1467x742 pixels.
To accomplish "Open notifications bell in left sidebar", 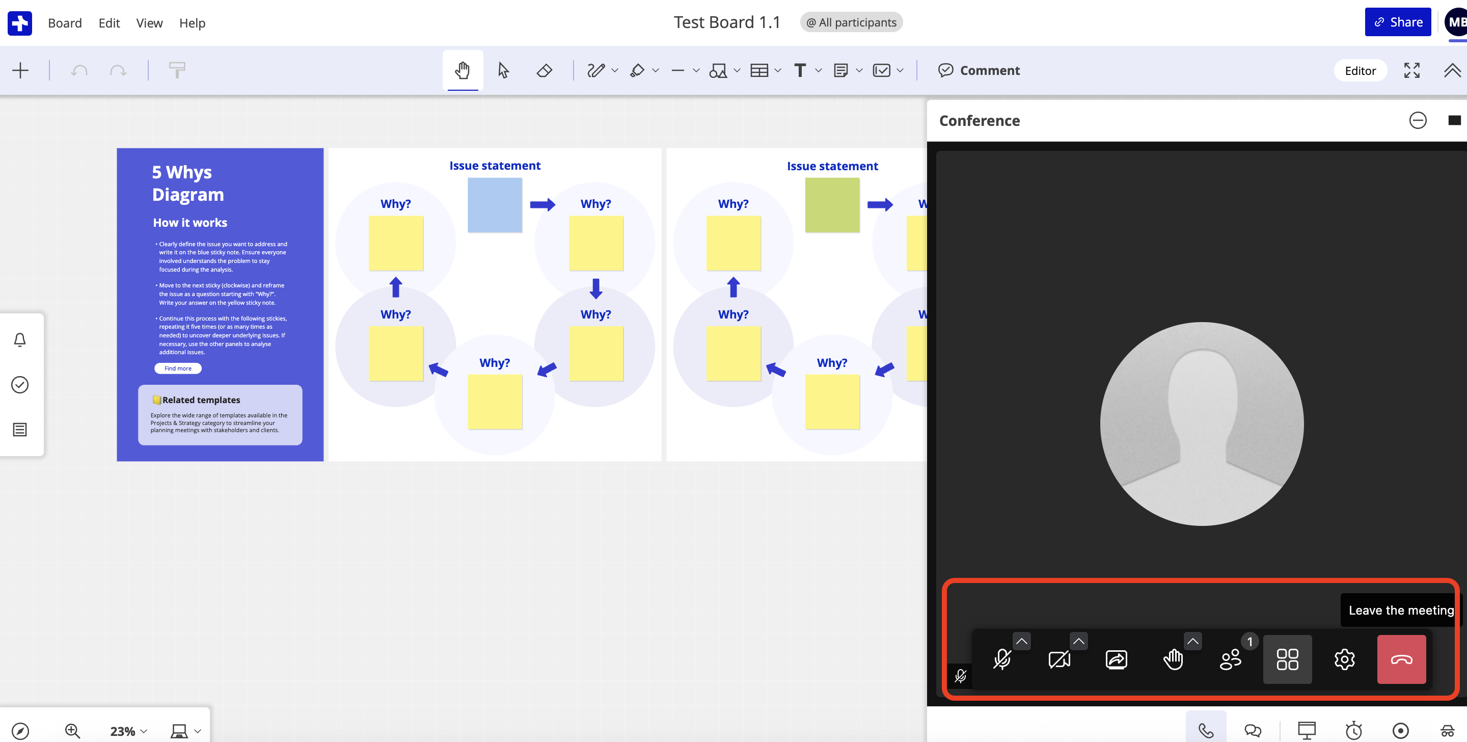I will click(20, 339).
